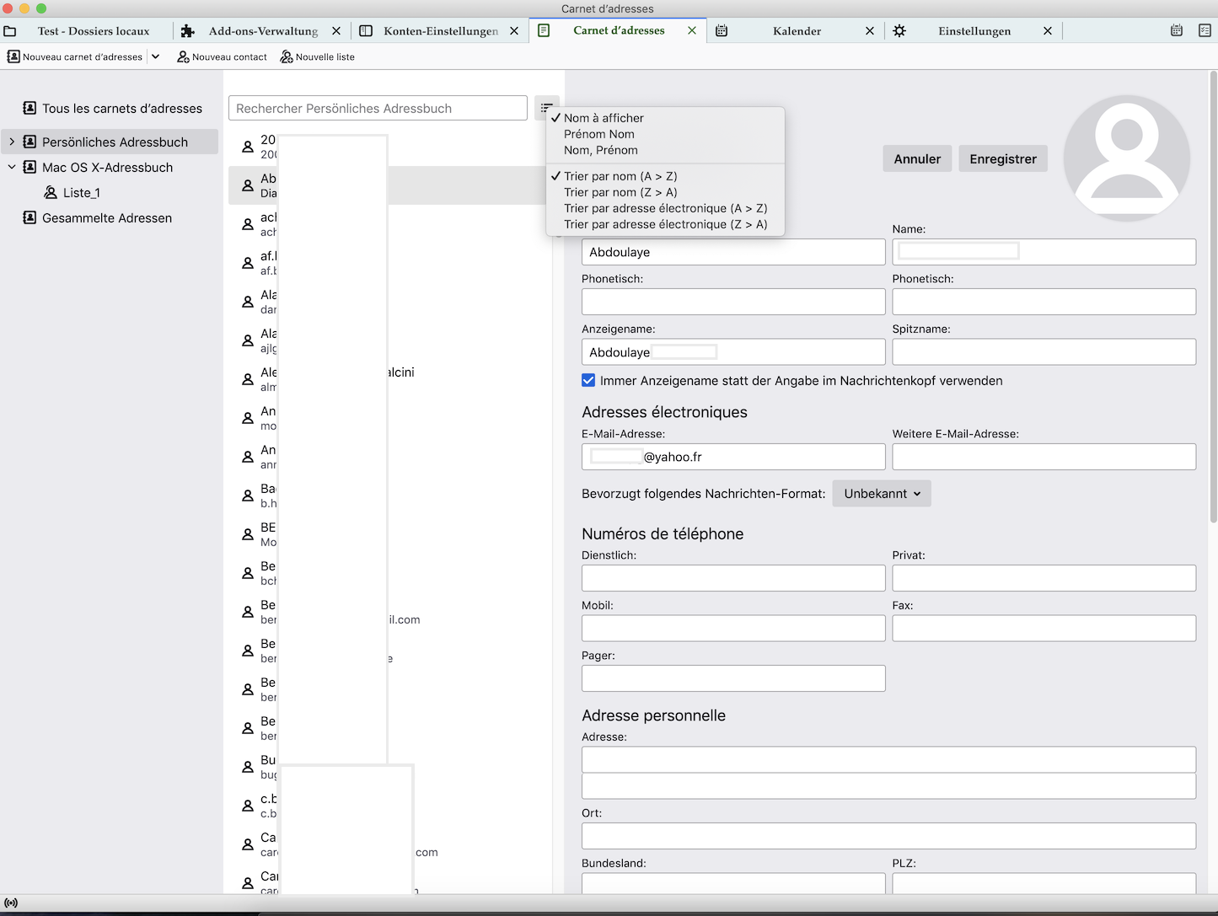
Task: Open the Unbekannt message format dropdown
Action: click(x=881, y=494)
